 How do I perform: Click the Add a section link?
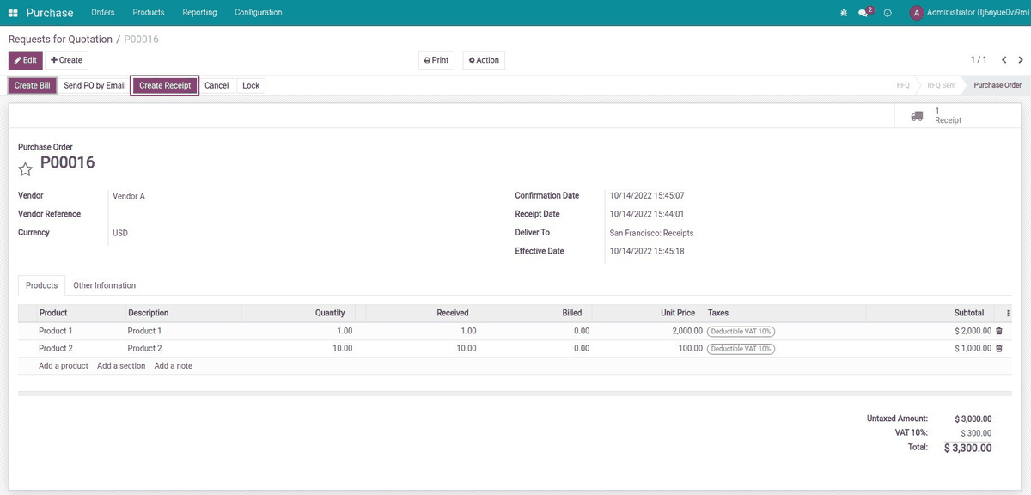(121, 366)
